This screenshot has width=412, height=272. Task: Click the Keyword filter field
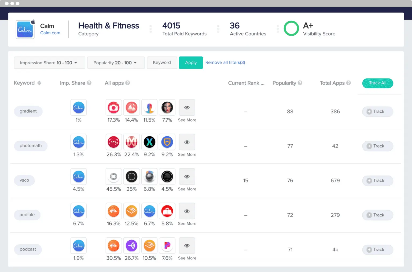point(162,63)
